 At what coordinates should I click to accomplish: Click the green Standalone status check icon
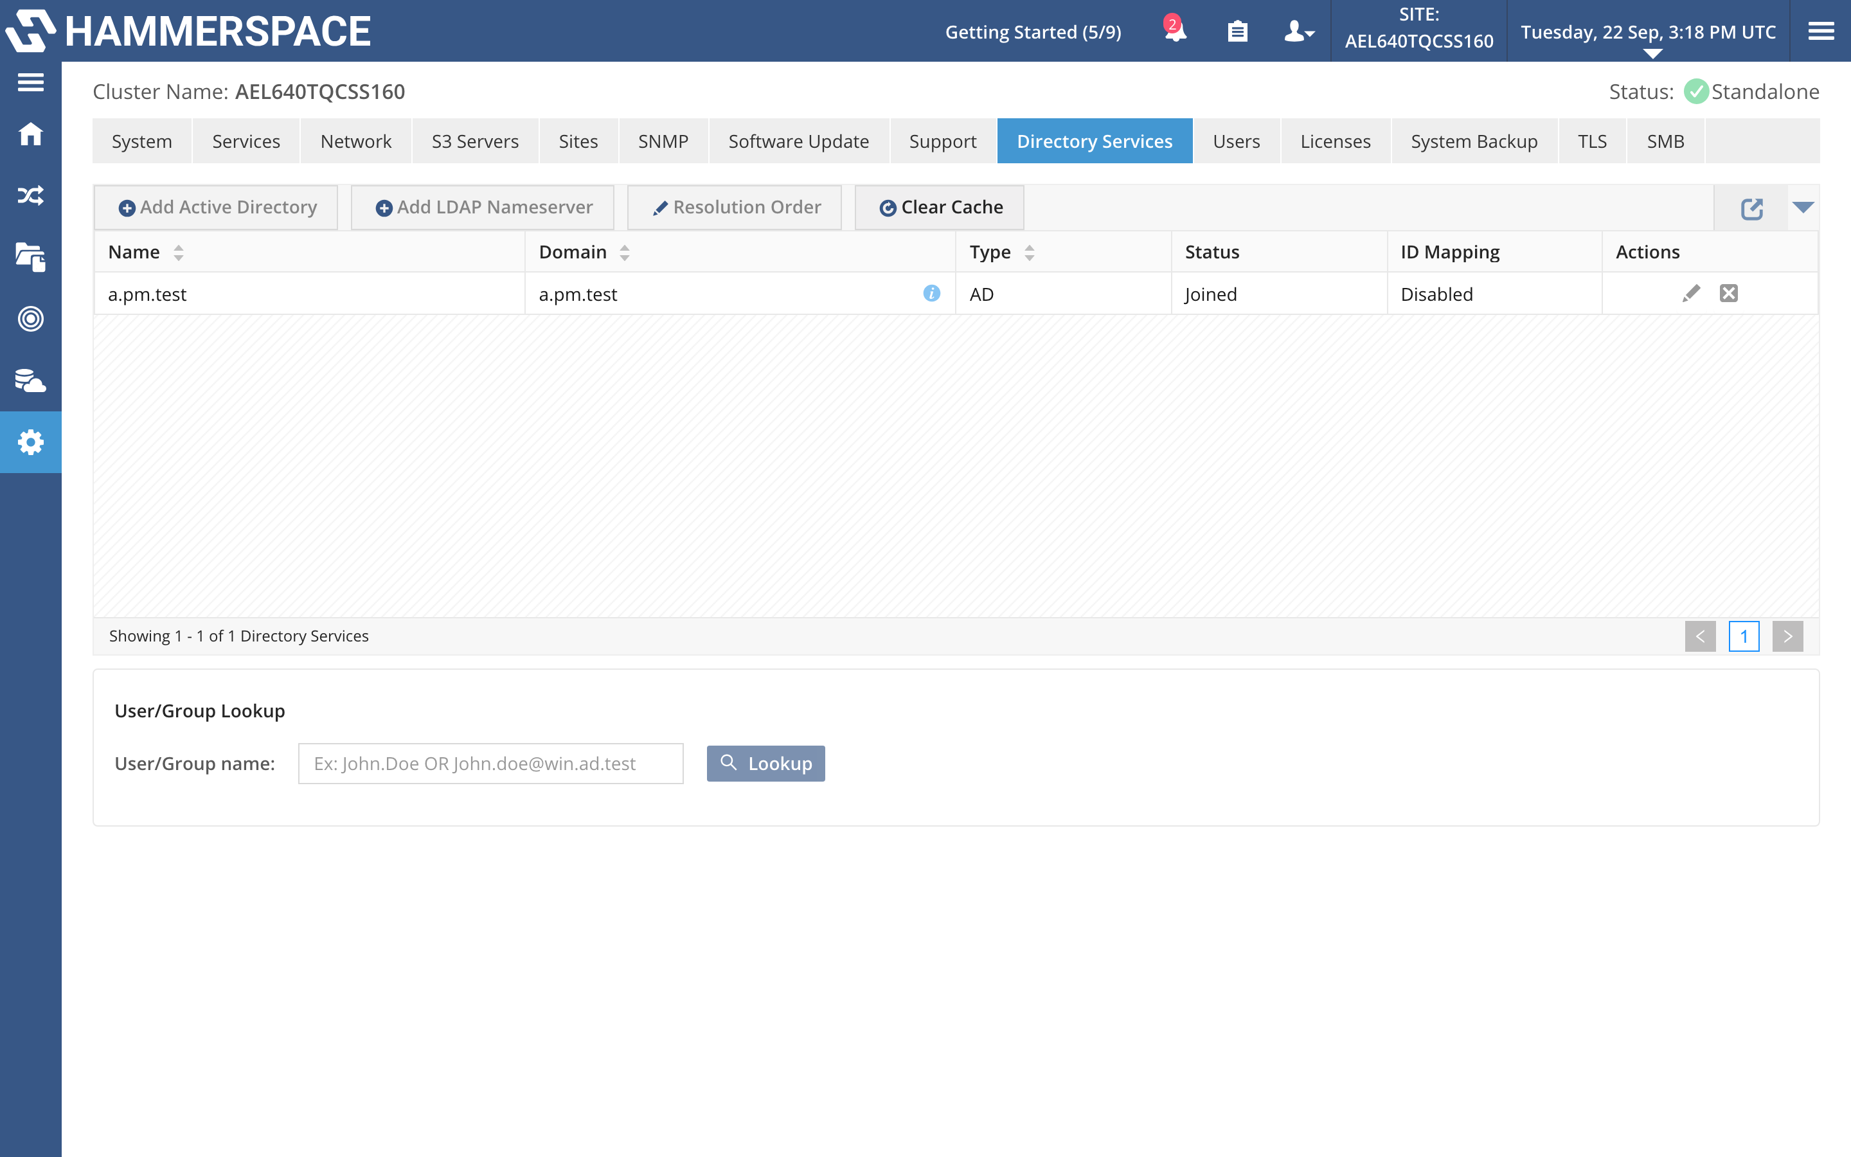1695,92
